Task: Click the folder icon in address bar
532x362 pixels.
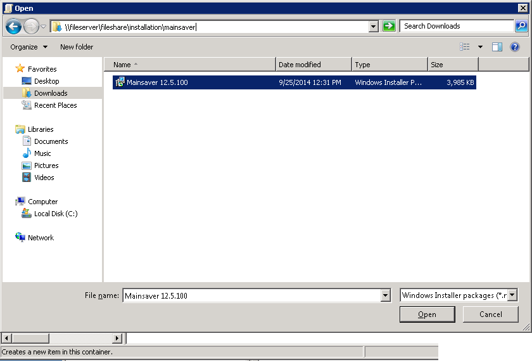Action: [x=56, y=27]
